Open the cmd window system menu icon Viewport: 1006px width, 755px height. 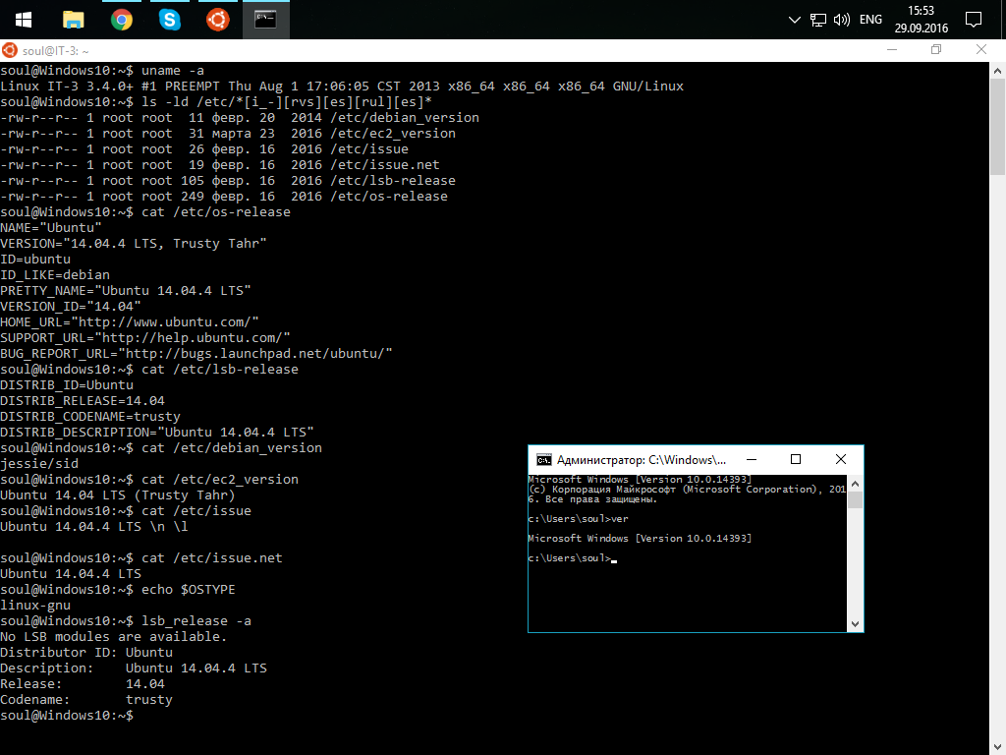point(543,460)
